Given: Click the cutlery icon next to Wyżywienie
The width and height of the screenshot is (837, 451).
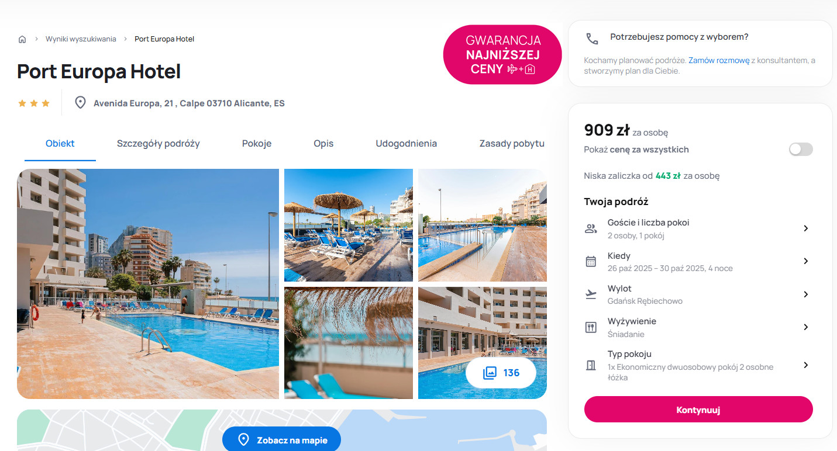Looking at the screenshot, I should point(591,327).
